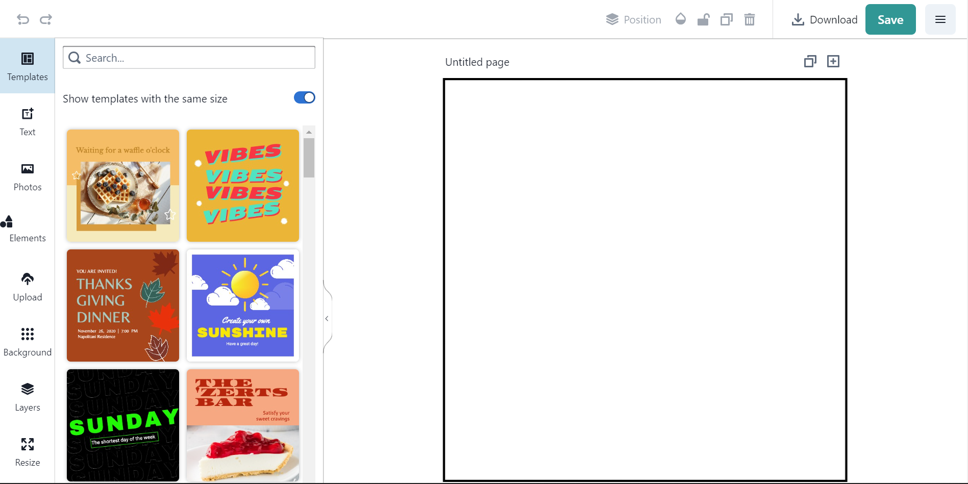
Task: Save the design
Action: pyautogui.click(x=890, y=19)
